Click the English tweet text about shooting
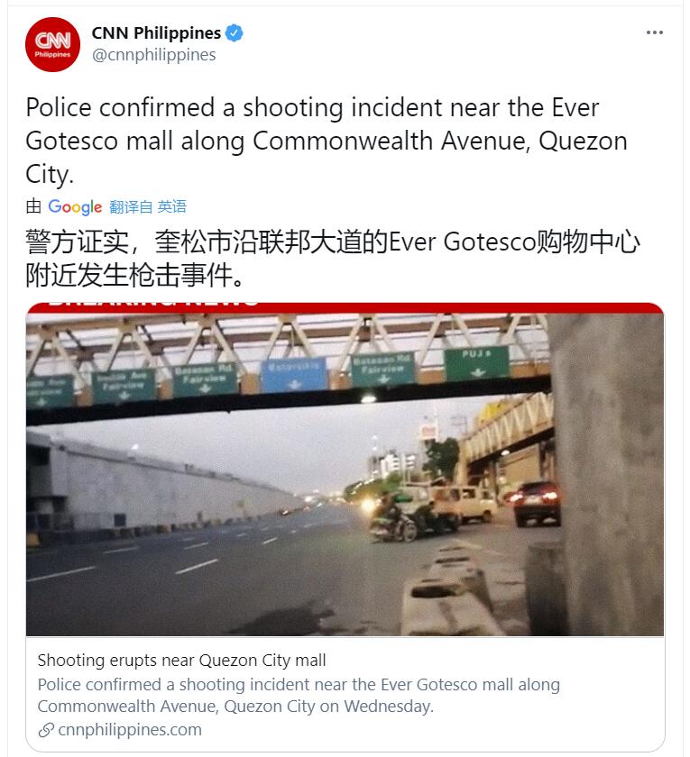The width and height of the screenshot is (690, 757). 327,141
